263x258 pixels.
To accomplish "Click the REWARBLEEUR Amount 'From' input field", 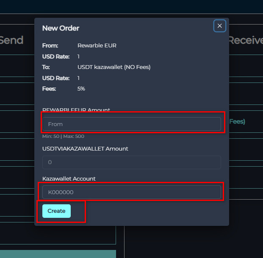I will pyautogui.click(x=132, y=124).
